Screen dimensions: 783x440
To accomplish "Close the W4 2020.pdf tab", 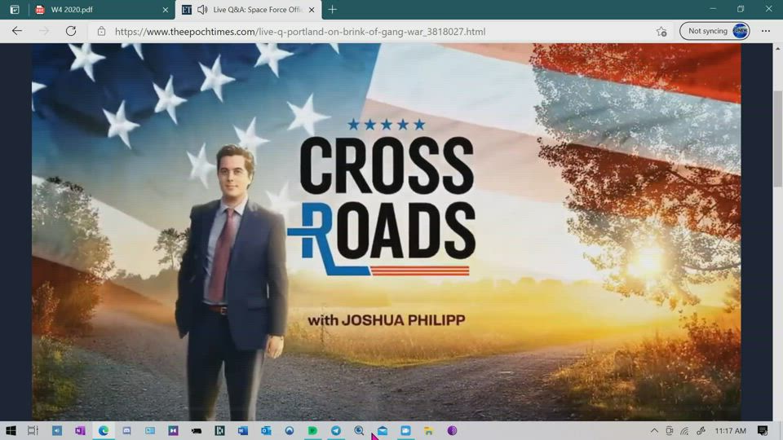I will (165, 10).
